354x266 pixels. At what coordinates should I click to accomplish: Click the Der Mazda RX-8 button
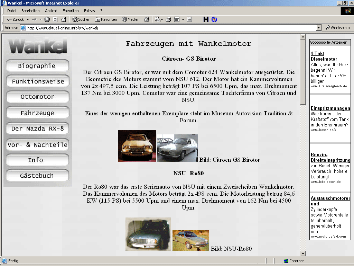[37, 128]
